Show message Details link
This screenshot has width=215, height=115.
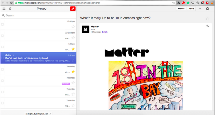point(105,32)
